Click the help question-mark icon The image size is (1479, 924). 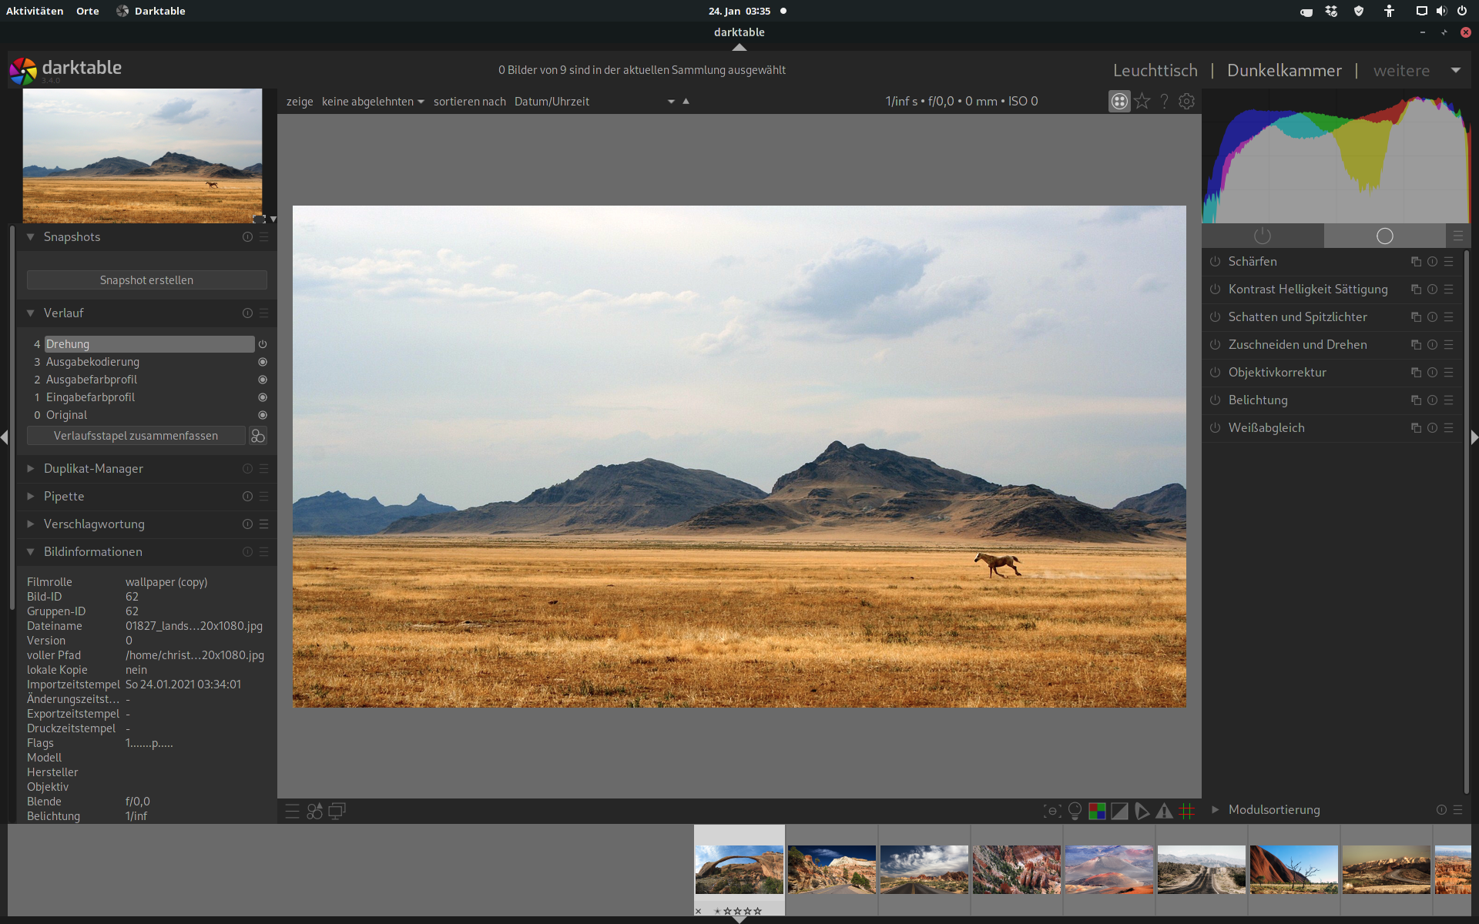pyautogui.click(x=1164, y=101)
